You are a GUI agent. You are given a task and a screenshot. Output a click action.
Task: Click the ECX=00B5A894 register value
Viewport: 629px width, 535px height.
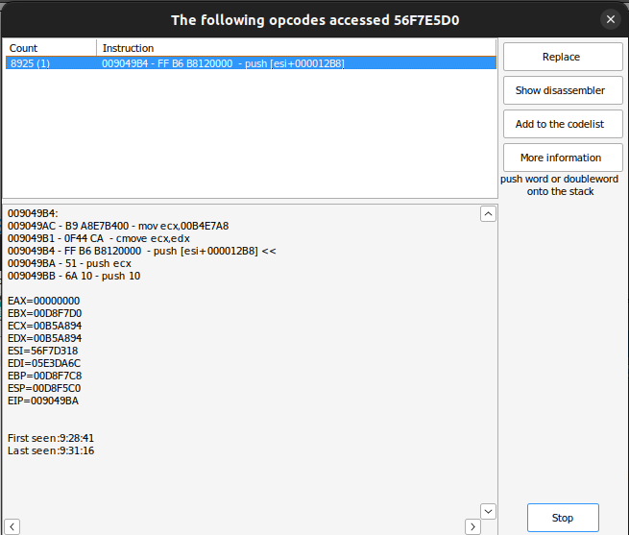(44, 326)
